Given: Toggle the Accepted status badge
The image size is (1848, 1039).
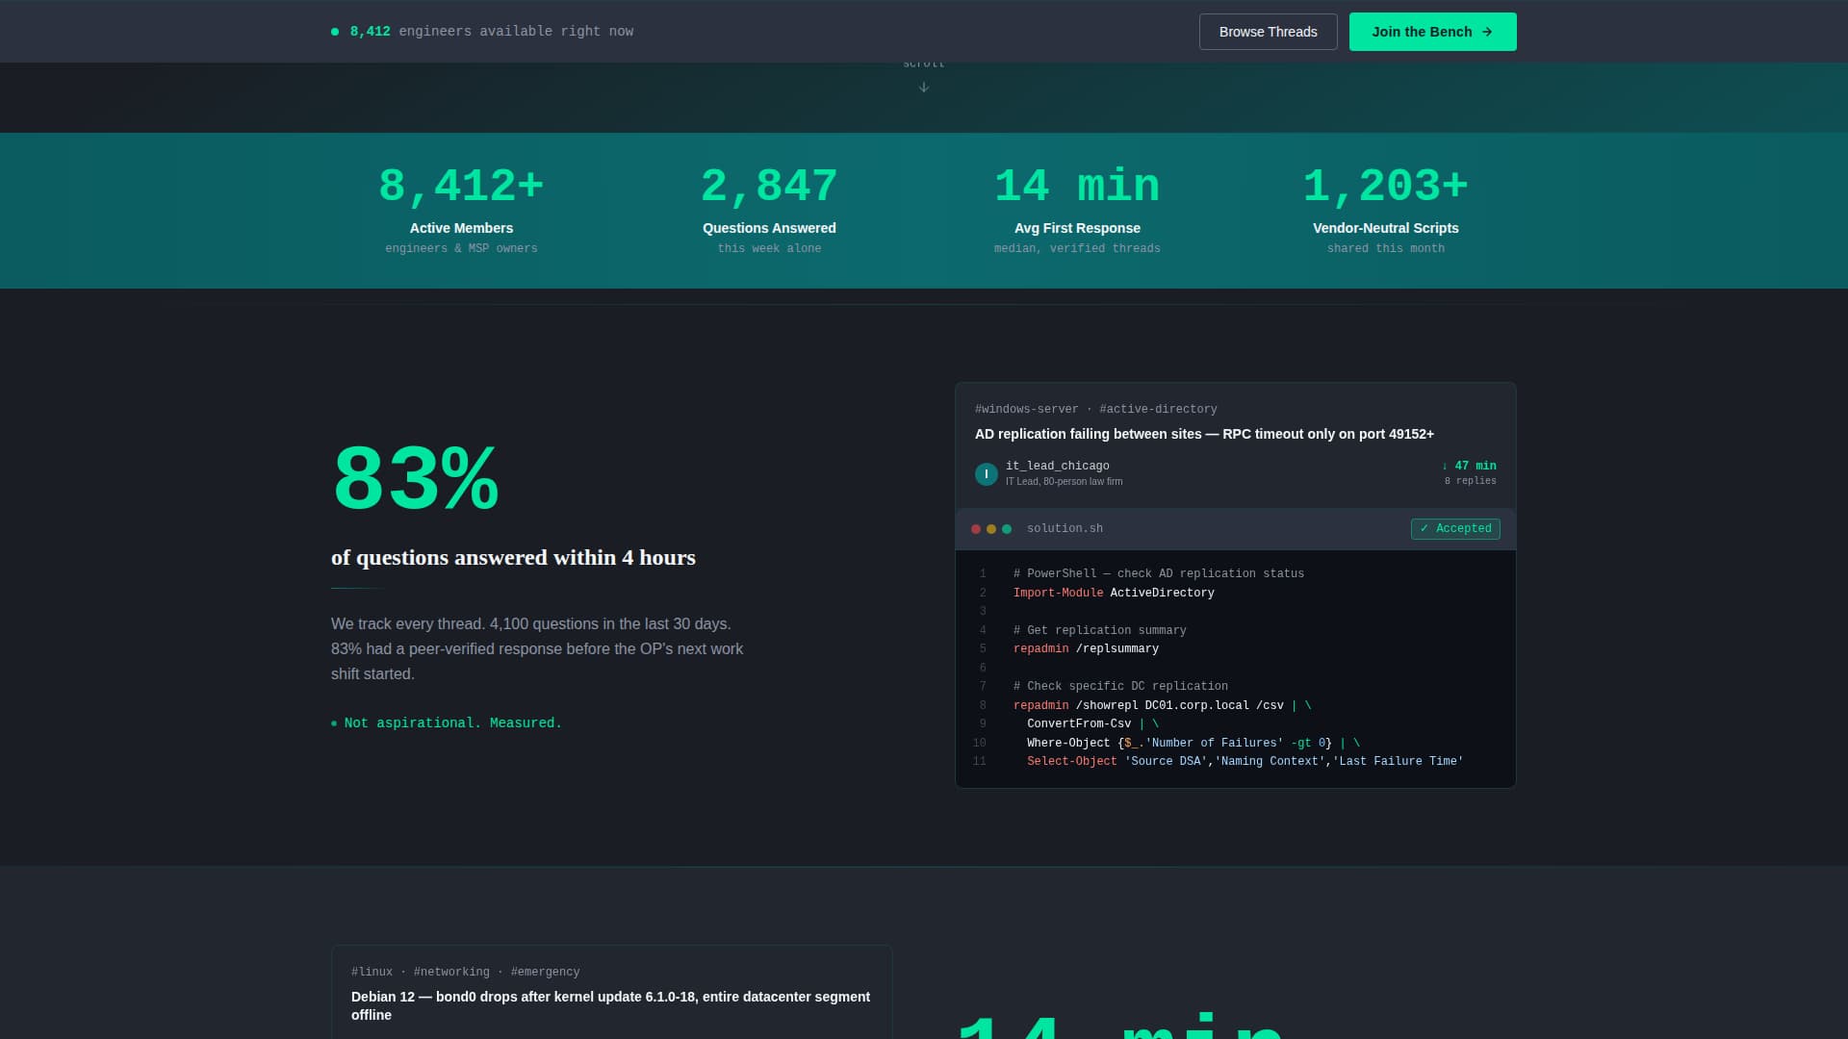Looking at the screenshot, I should (1455, 528).
